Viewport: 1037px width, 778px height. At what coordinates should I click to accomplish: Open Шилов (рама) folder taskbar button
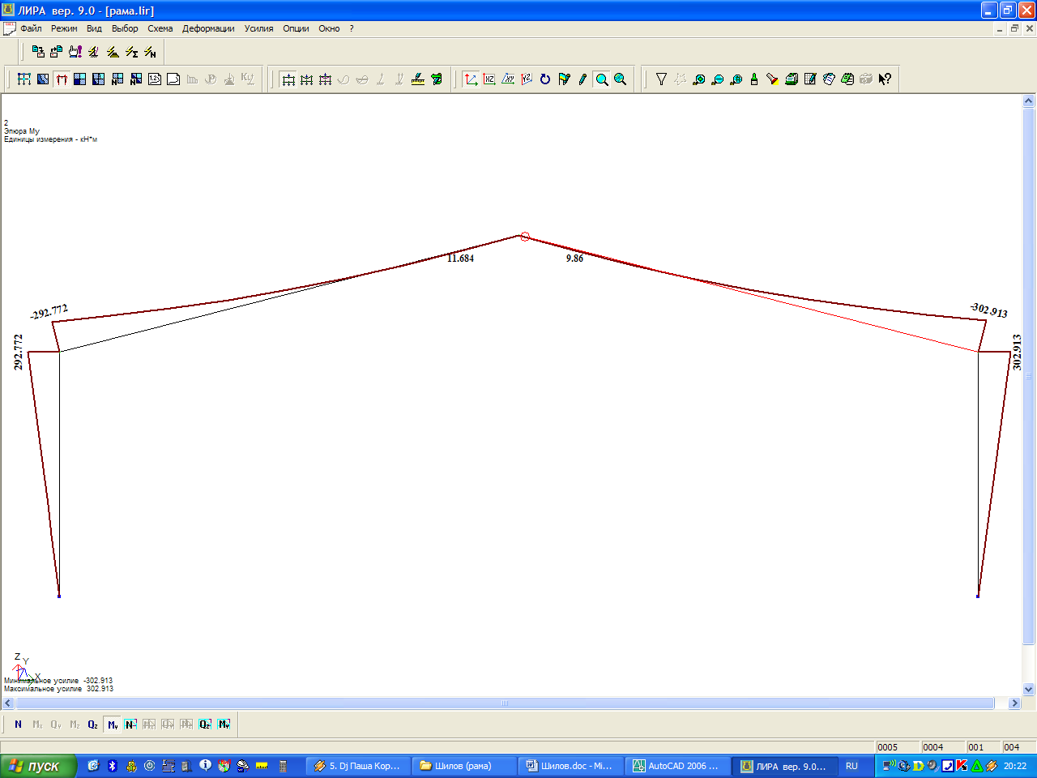pyautogui.click(x=464, y=766)
